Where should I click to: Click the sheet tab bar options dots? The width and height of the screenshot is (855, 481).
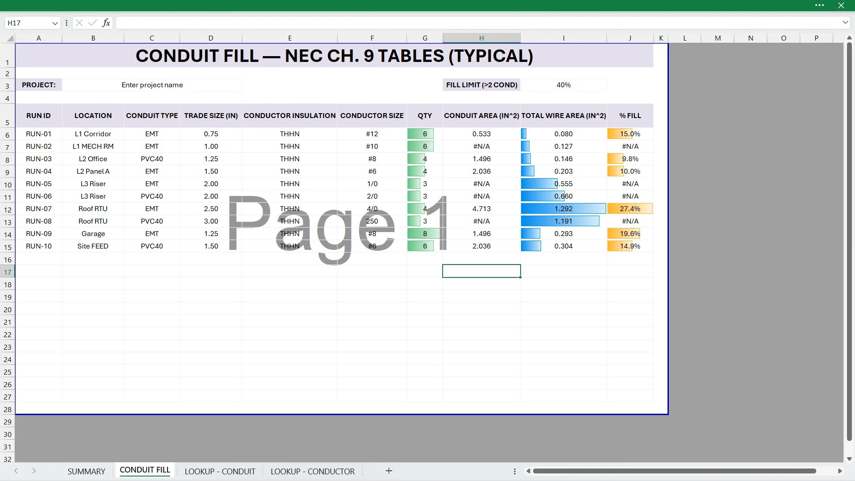pos(515,471)
